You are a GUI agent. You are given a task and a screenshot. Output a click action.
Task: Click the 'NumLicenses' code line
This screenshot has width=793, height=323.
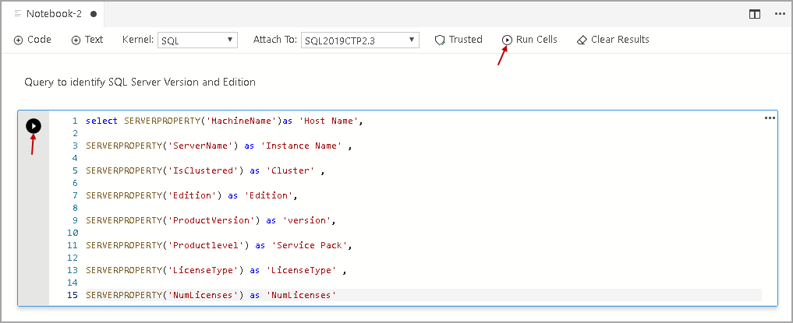click(211, 295)
